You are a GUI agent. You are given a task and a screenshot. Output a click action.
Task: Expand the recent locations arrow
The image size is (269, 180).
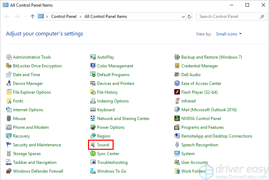(x=25, y=16)
